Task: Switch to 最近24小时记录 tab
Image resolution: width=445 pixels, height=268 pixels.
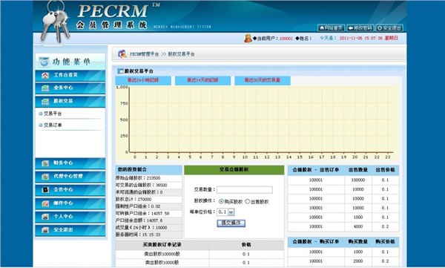Action: [143, 80]
